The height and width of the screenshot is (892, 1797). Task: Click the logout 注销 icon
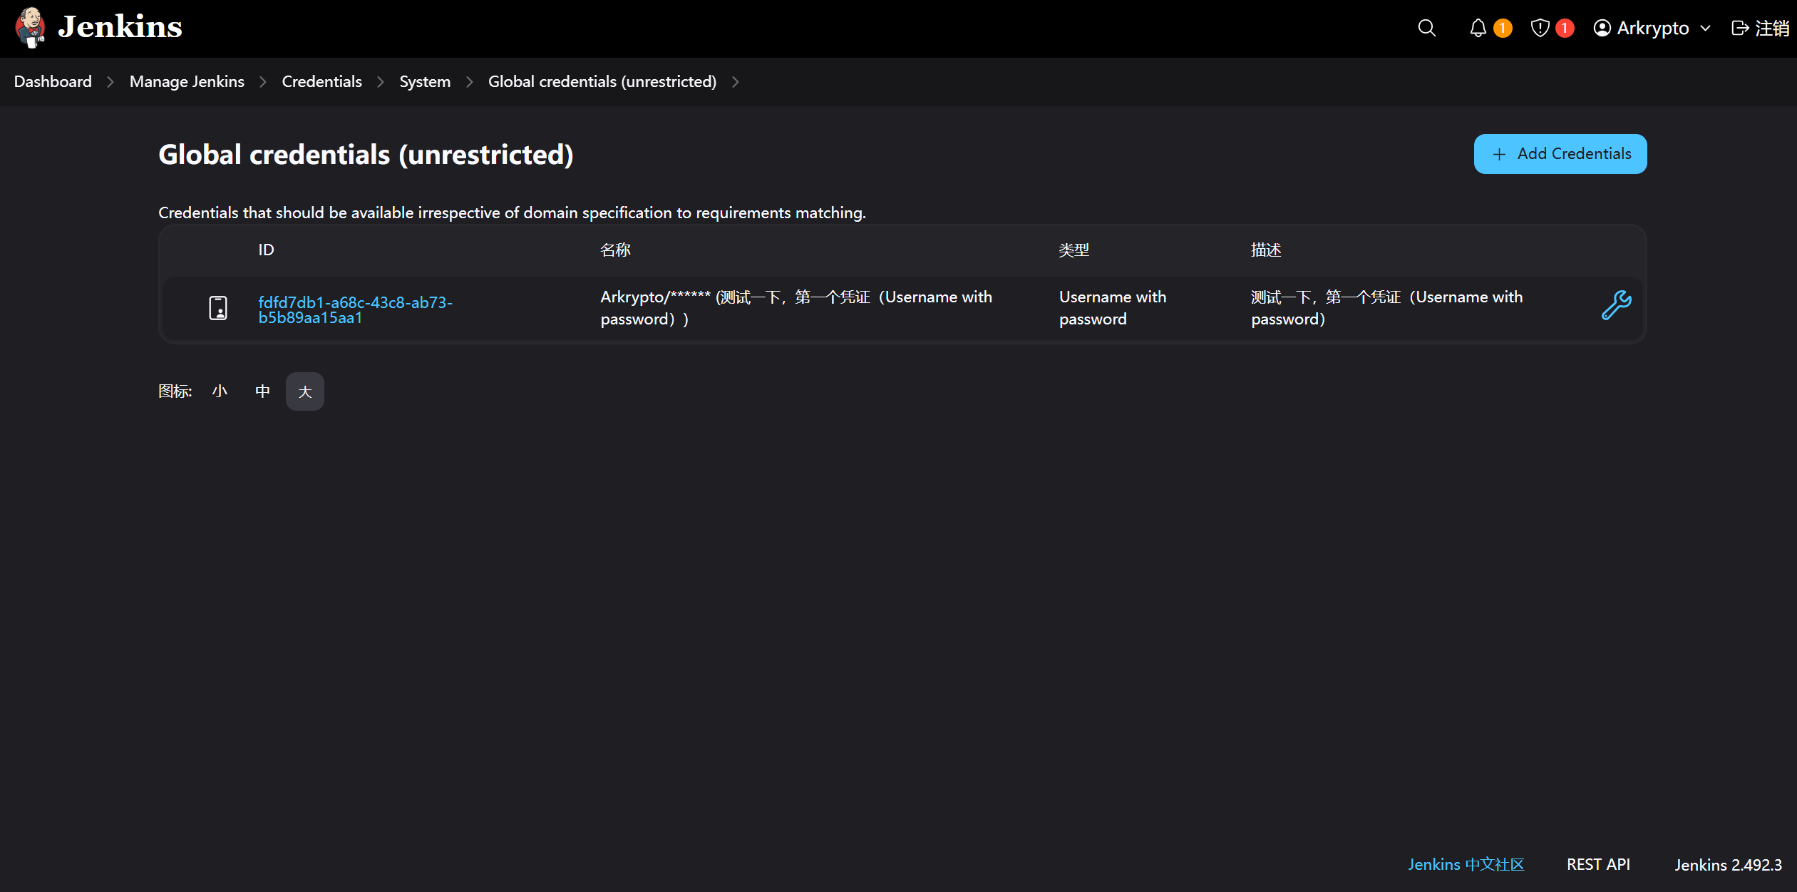pyautogui.click(x=1740, y=28)
